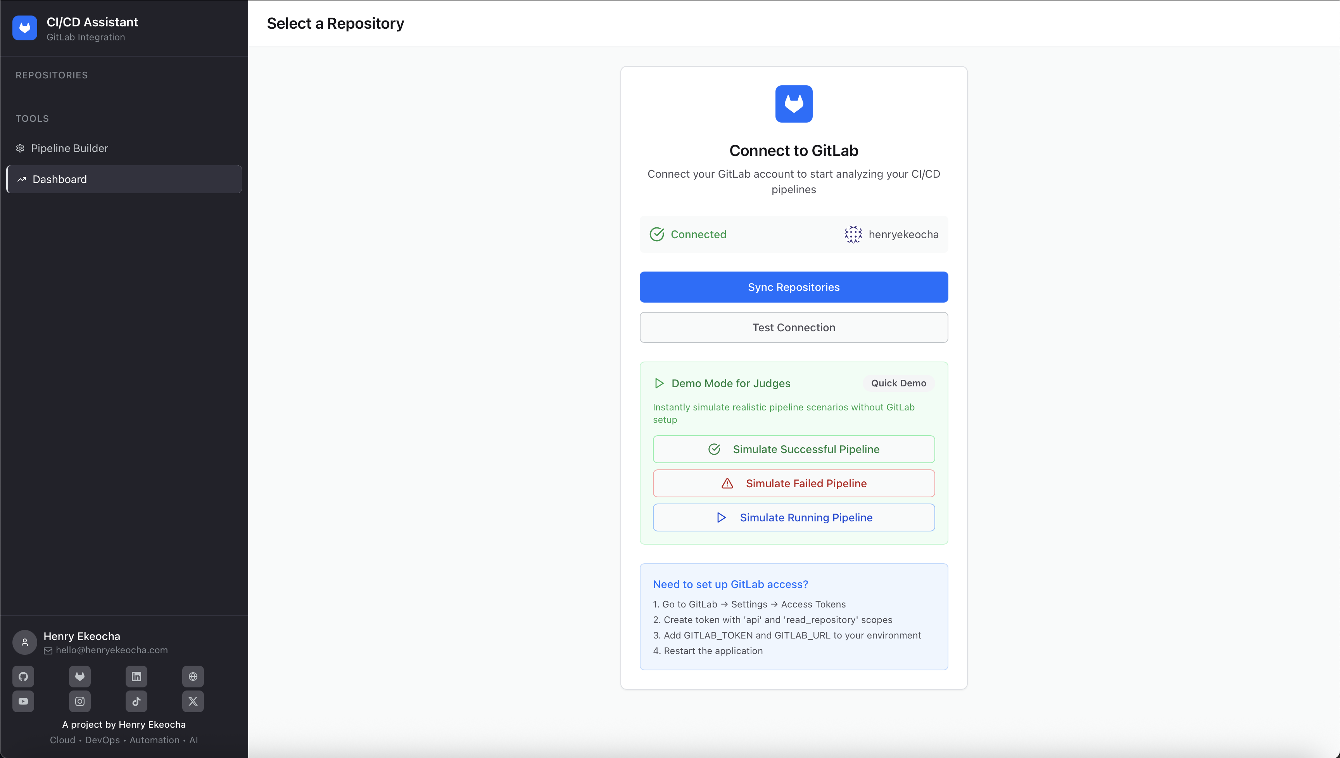This screenshot has height=758, width=1340.
Task: Open the GitHub social icon link
Action: click(x=23, y=676)
